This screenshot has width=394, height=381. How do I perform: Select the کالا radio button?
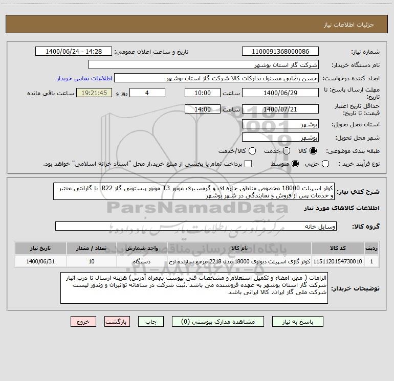point(313,151)
